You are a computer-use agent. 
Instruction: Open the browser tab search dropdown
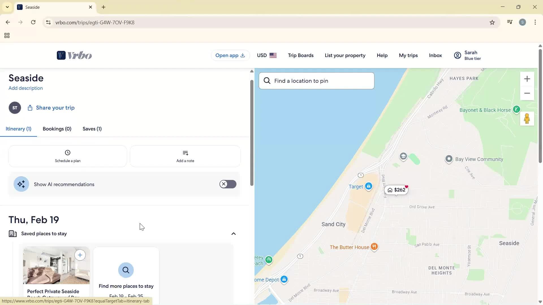(x=7, y=7)
